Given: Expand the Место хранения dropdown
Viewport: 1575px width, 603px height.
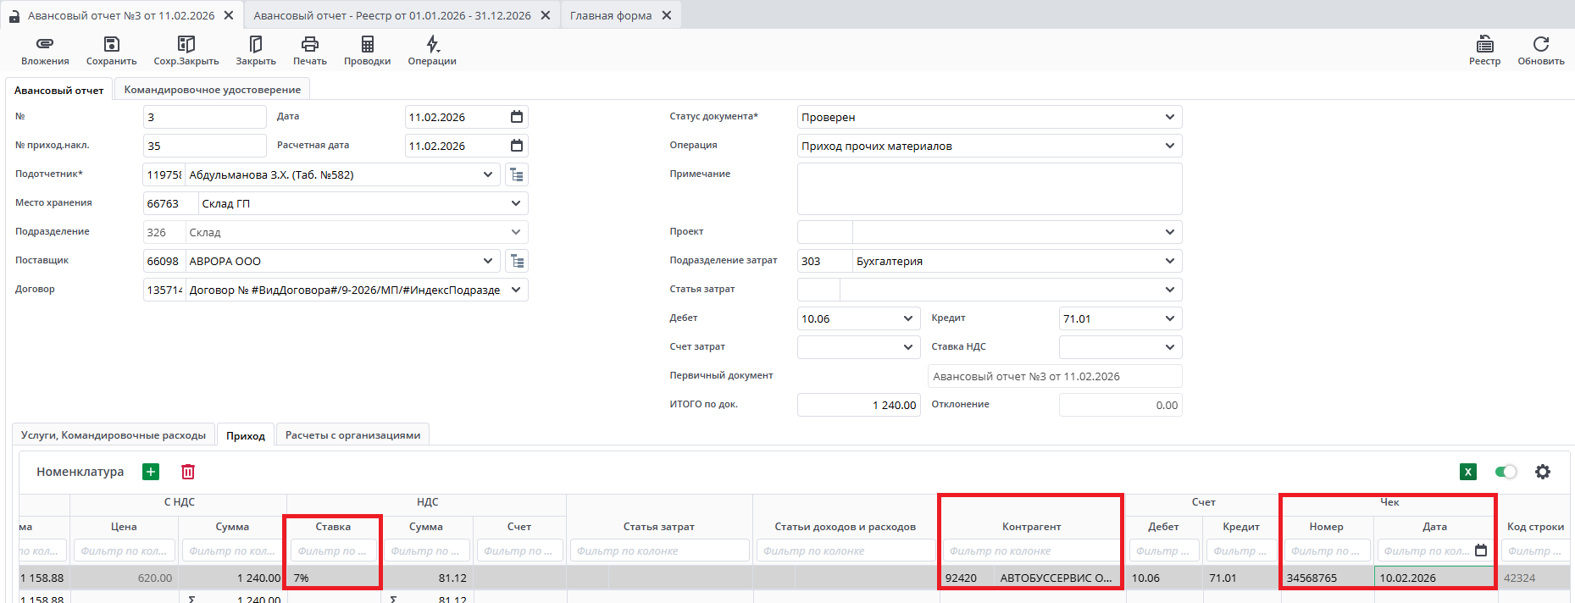Looking at the screenshot, I should tap(516, 203).
